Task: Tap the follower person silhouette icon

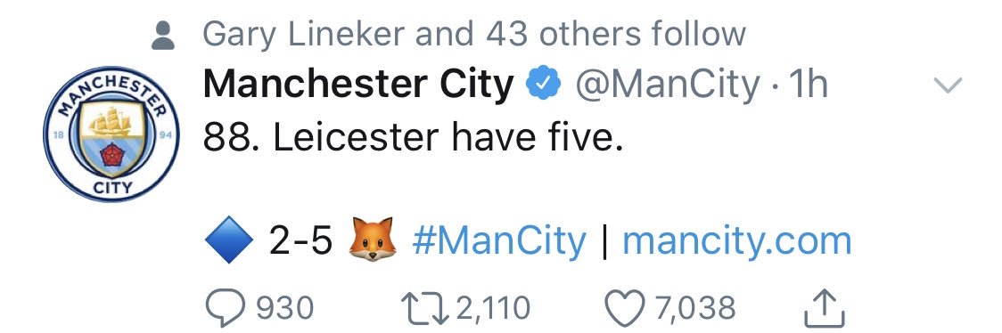Action: [164, 36]
